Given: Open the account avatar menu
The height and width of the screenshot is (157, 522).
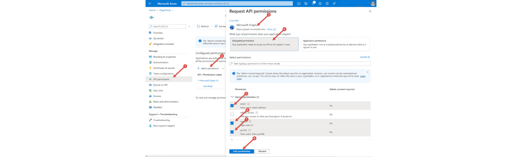Looking at the screenshot, I should (373, 4).
